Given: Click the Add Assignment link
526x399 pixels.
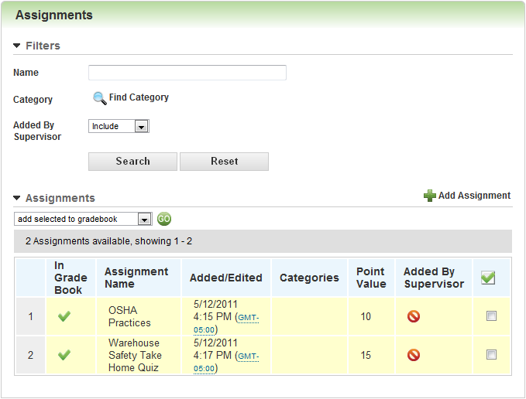Looking at the screenshot, I should (474, 196).
